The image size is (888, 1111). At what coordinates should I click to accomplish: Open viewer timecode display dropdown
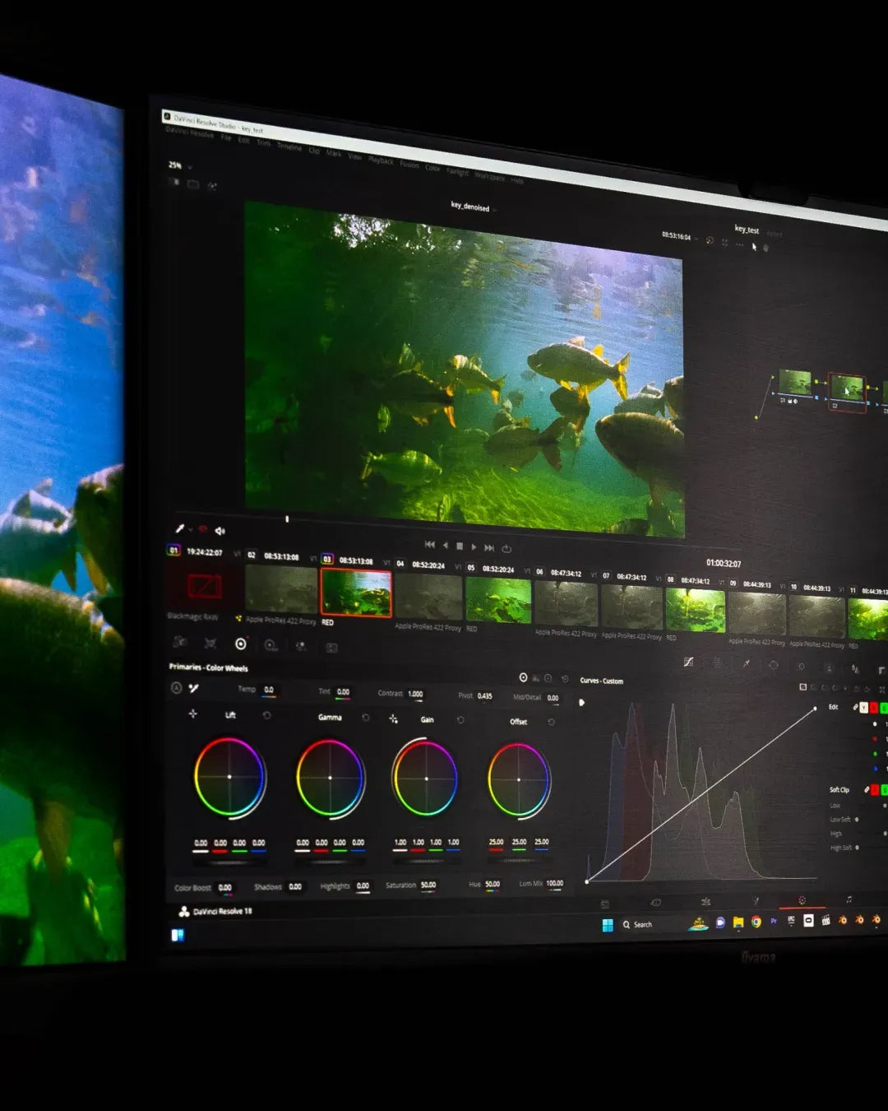click(696, 239)
